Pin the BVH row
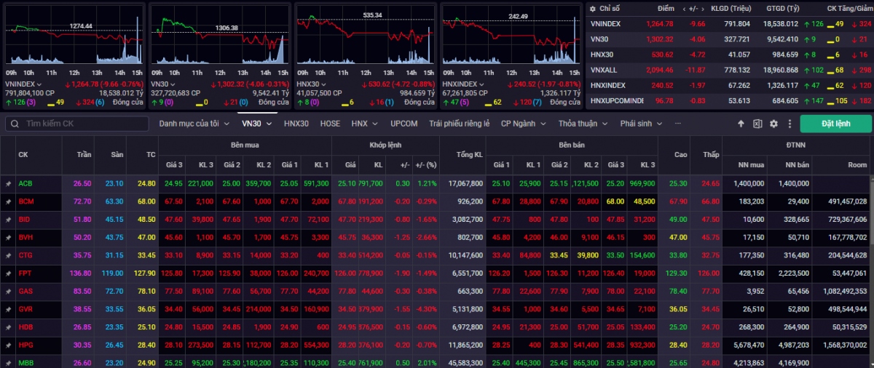The image size is (874, 368). pos(8,237)
